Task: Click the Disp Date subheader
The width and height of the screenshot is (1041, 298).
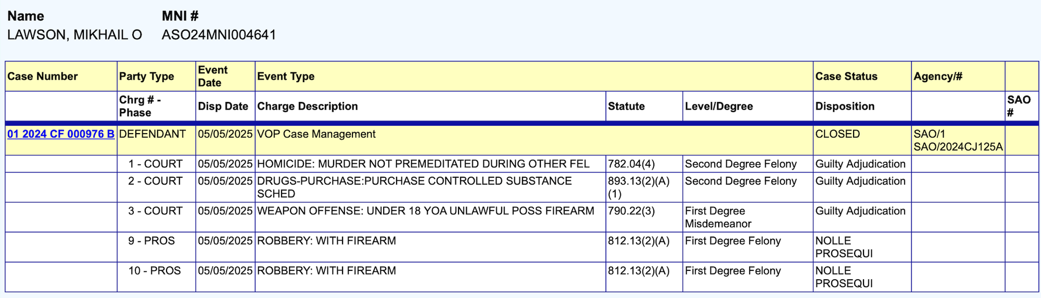Action: [x=223, y=106]
